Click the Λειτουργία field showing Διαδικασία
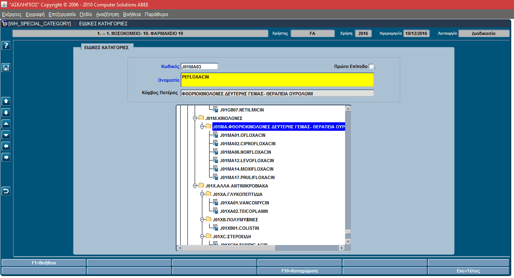This screenshot has width=514, height=278. (484, 33)
